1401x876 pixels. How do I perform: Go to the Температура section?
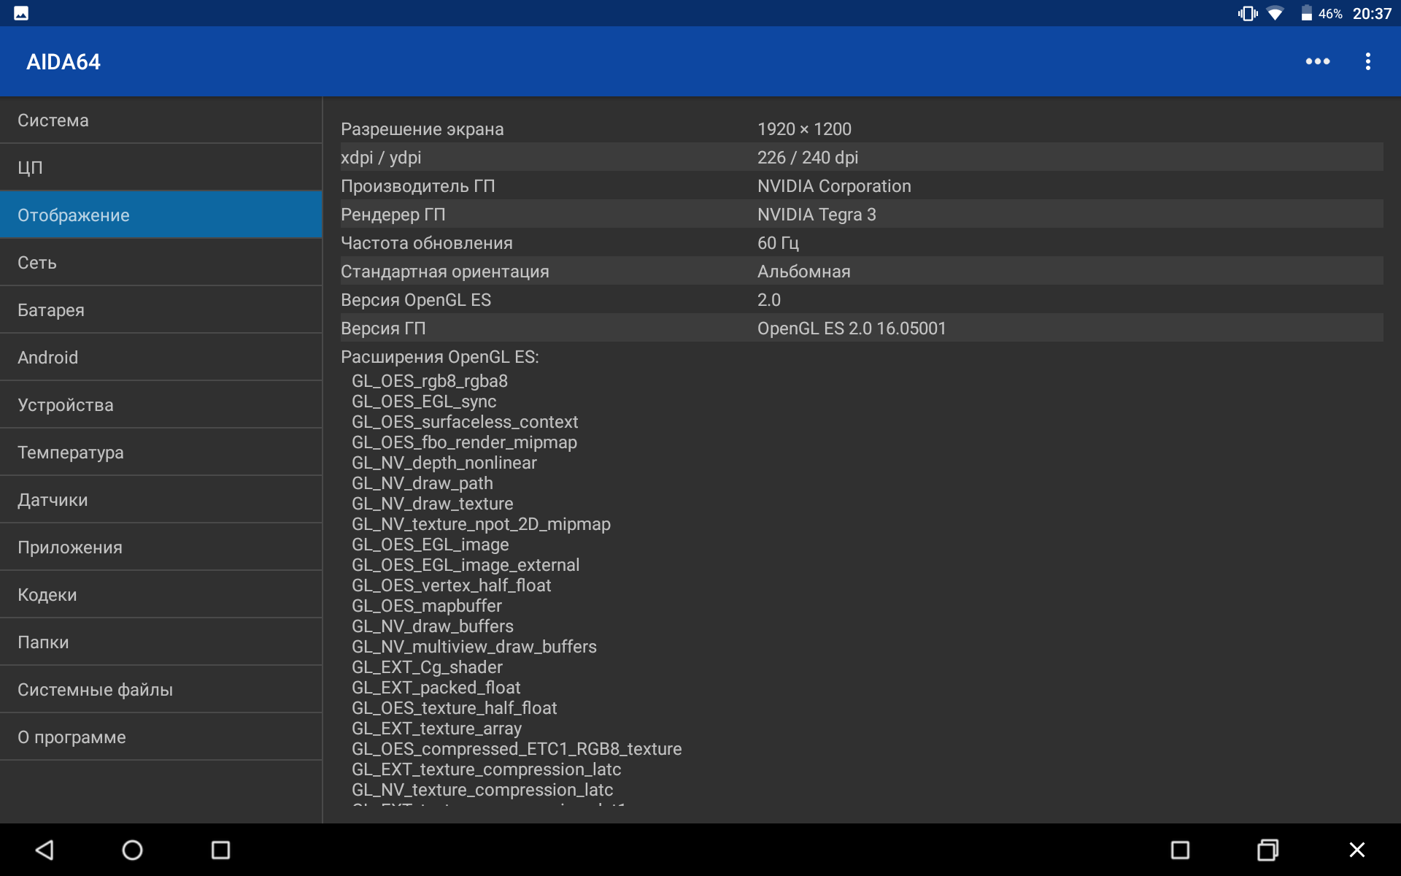(x=161, y=453)
